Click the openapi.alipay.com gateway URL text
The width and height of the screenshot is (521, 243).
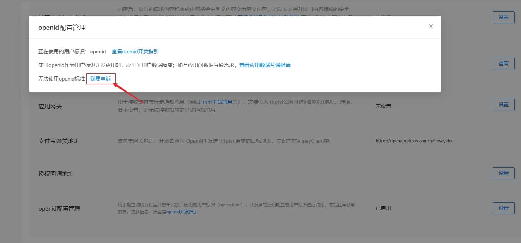(x=413, y=141)
